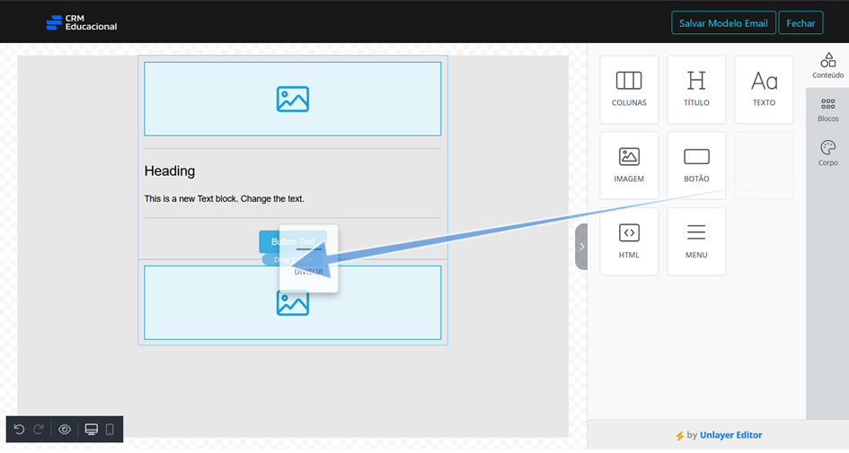The image size is (849, 453).
Task: Click the undo arrow icon
Action: coord(19,429)
